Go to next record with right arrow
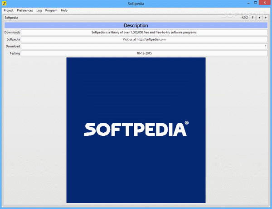This screenshot has width=272, height=209. pyautogui.click(x=265, y=18)
